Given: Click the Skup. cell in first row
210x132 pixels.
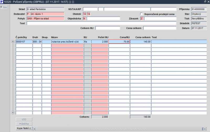Looking at the screenshot, I should (46, 42).
